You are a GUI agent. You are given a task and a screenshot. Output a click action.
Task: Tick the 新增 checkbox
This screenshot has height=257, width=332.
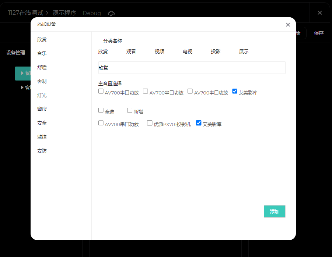(x=130, y=110)
